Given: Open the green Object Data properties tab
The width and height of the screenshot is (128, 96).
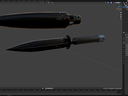Looking at the screenshot, I should [124, 59].
